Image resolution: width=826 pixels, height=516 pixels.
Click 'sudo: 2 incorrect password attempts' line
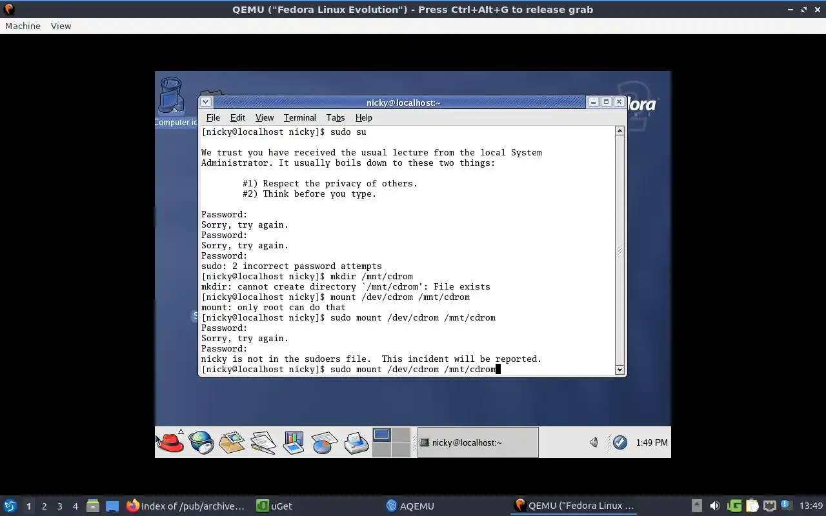292,266
